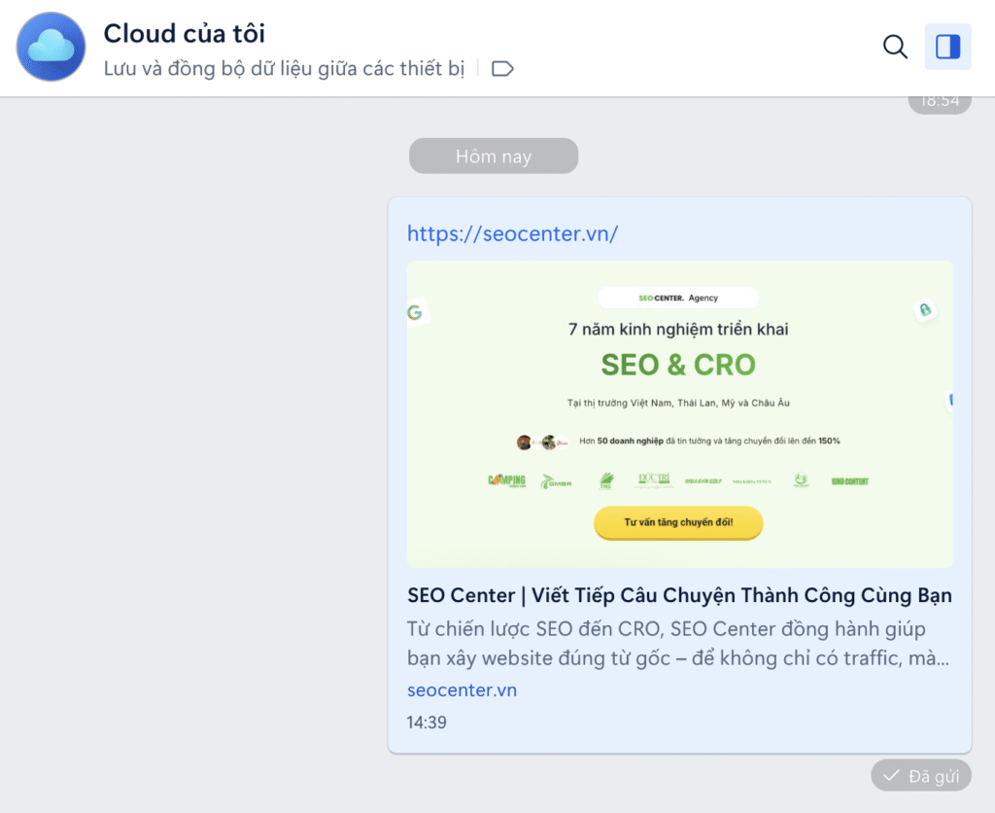This screenshot has width=995, height=813.
Task: Open search in this conversation
Action: coord(895,47)
